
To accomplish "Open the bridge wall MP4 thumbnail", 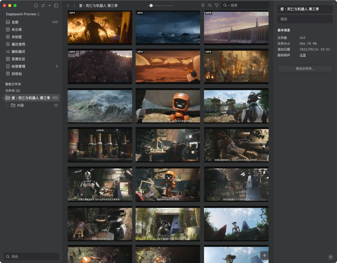I will coord(236,28).
